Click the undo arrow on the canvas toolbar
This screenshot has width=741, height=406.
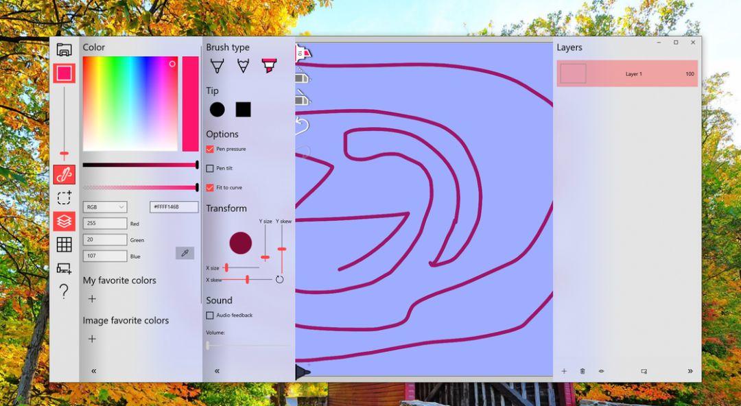tap(303, 126)
